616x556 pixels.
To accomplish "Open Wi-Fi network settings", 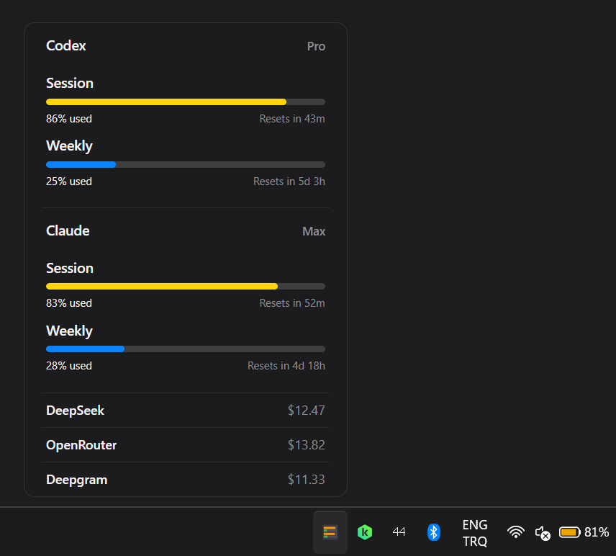I will click(515, 532).
